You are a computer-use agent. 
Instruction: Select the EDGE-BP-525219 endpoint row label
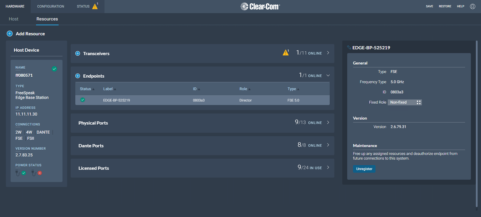(117, 100)
